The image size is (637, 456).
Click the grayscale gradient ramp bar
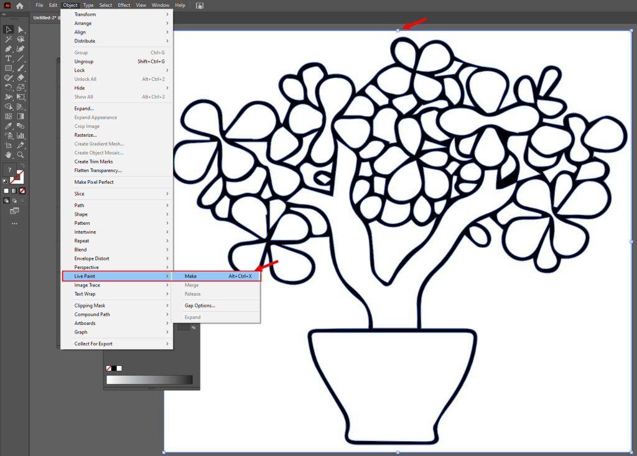[x=149, y=380]
